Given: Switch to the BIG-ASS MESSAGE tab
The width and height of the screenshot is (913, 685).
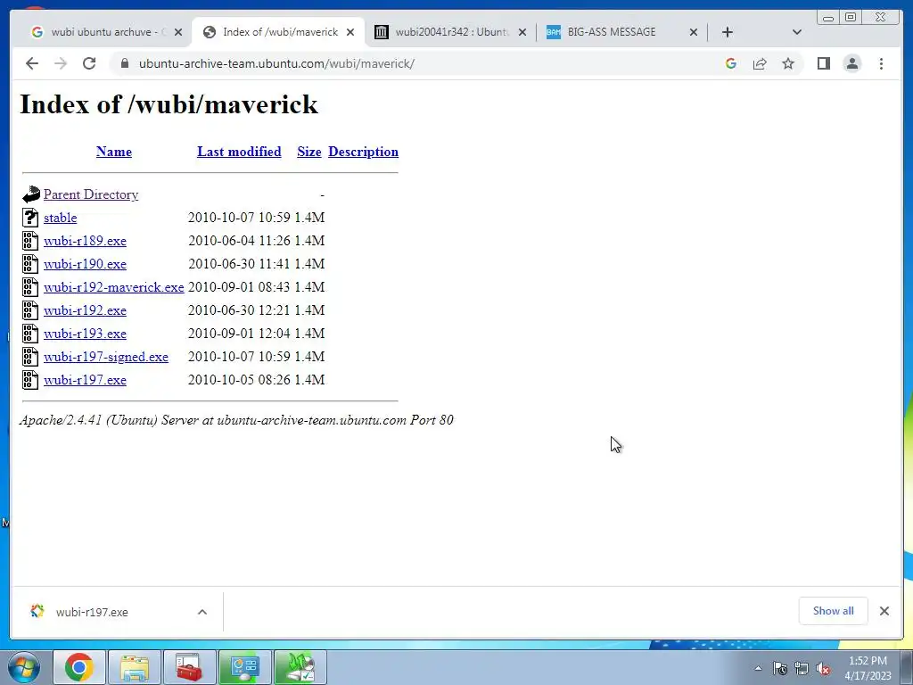Looking at the screenshot, I should 612,32.
